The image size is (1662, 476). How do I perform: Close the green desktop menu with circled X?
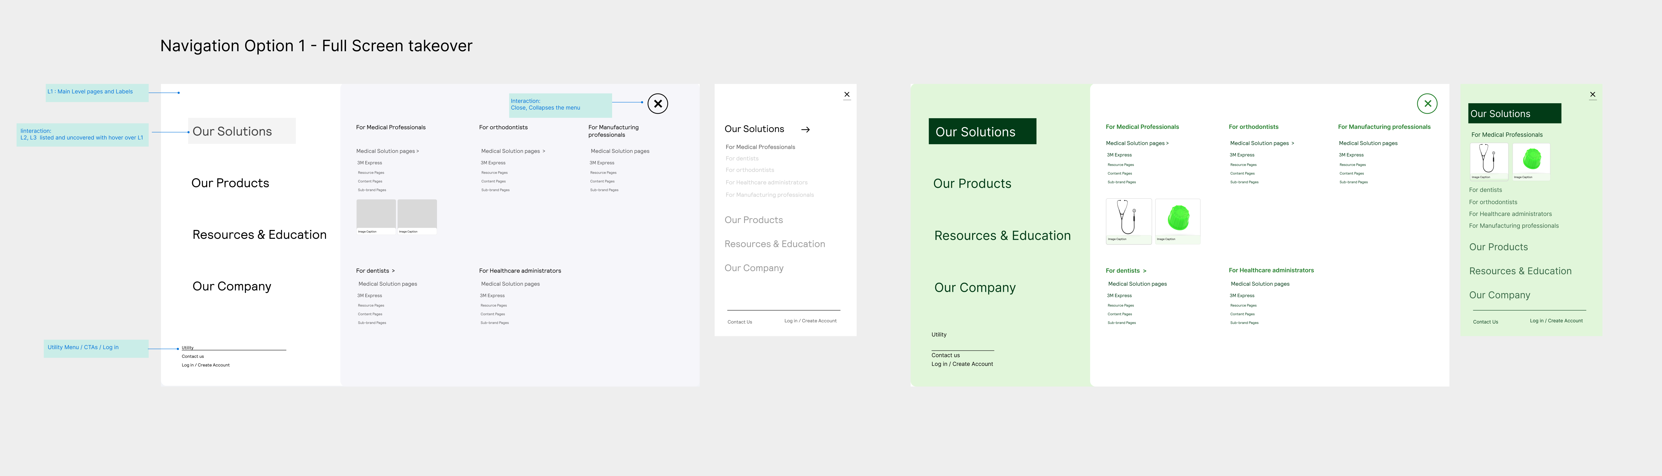point(1427,103)
